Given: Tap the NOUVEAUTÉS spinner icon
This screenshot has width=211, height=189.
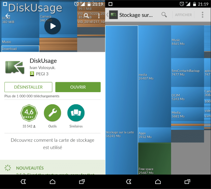Looking at the screenshot, I should (x=8, y=168).
